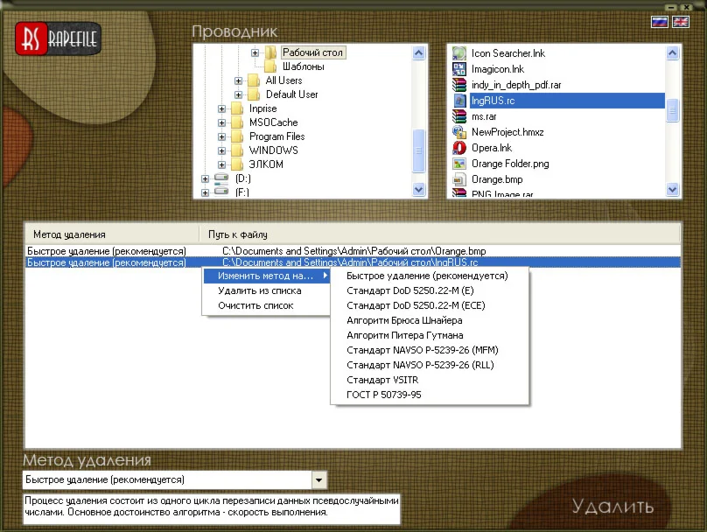Select Опера.lnk file name Opera.lnk
Image resolution: width=707 pixels, height=532 pixels.
(x=492, y=148)
